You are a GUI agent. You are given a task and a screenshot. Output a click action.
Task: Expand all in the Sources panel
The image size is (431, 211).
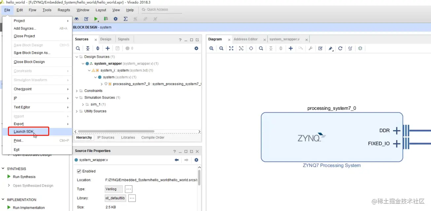coord(98,48)
